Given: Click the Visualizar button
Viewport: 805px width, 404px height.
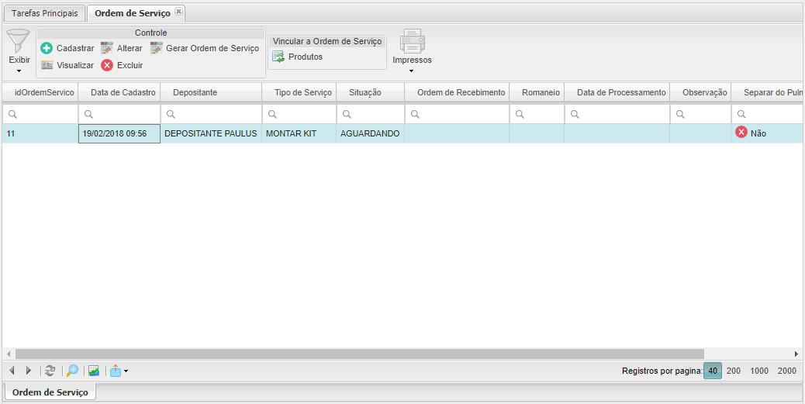Looking at the screenshot, I should point(67,65).
